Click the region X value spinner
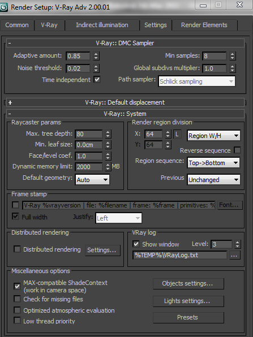Viewport: 253px width, 337px height. pos(168,134)
